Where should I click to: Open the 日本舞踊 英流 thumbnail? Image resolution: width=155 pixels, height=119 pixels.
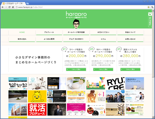coord(115,109)
